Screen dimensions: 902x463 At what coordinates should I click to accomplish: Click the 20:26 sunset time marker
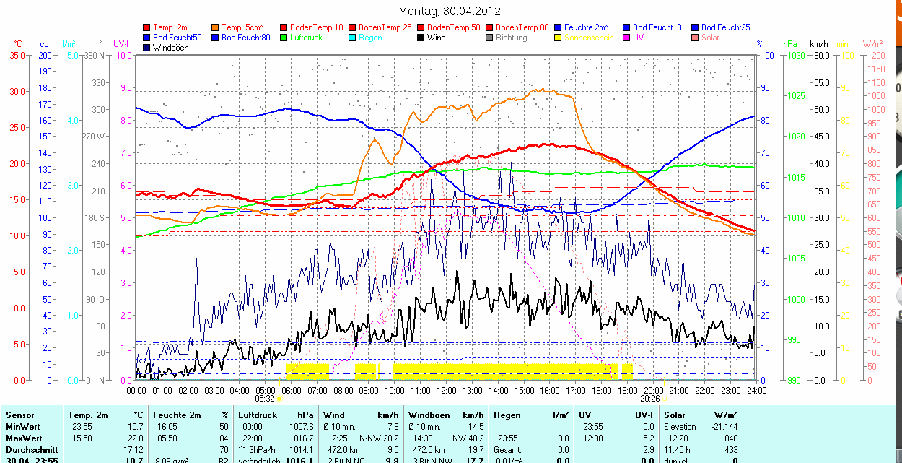pyautogui.click(x=649, y=398)
